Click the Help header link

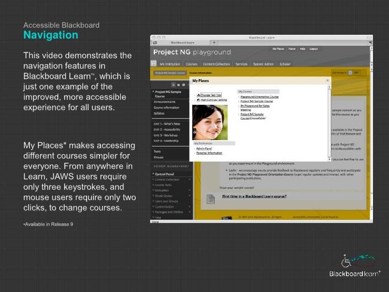[x=302, y=49]
